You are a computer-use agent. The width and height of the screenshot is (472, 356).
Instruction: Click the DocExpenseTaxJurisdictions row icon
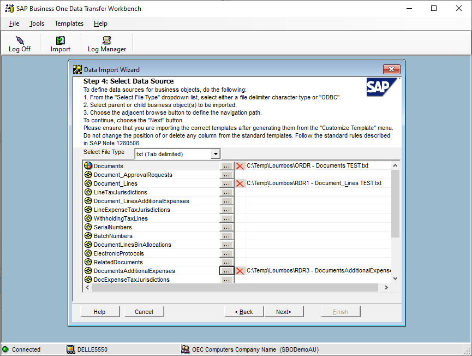tap(88, 280)
